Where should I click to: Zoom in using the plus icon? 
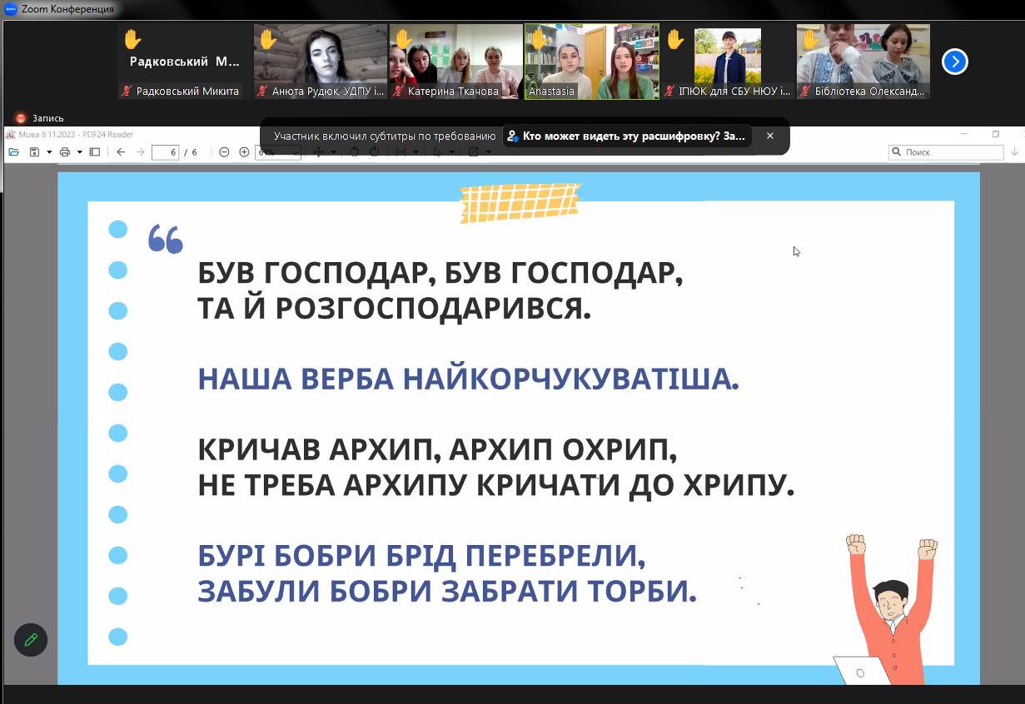pos(244,152)
